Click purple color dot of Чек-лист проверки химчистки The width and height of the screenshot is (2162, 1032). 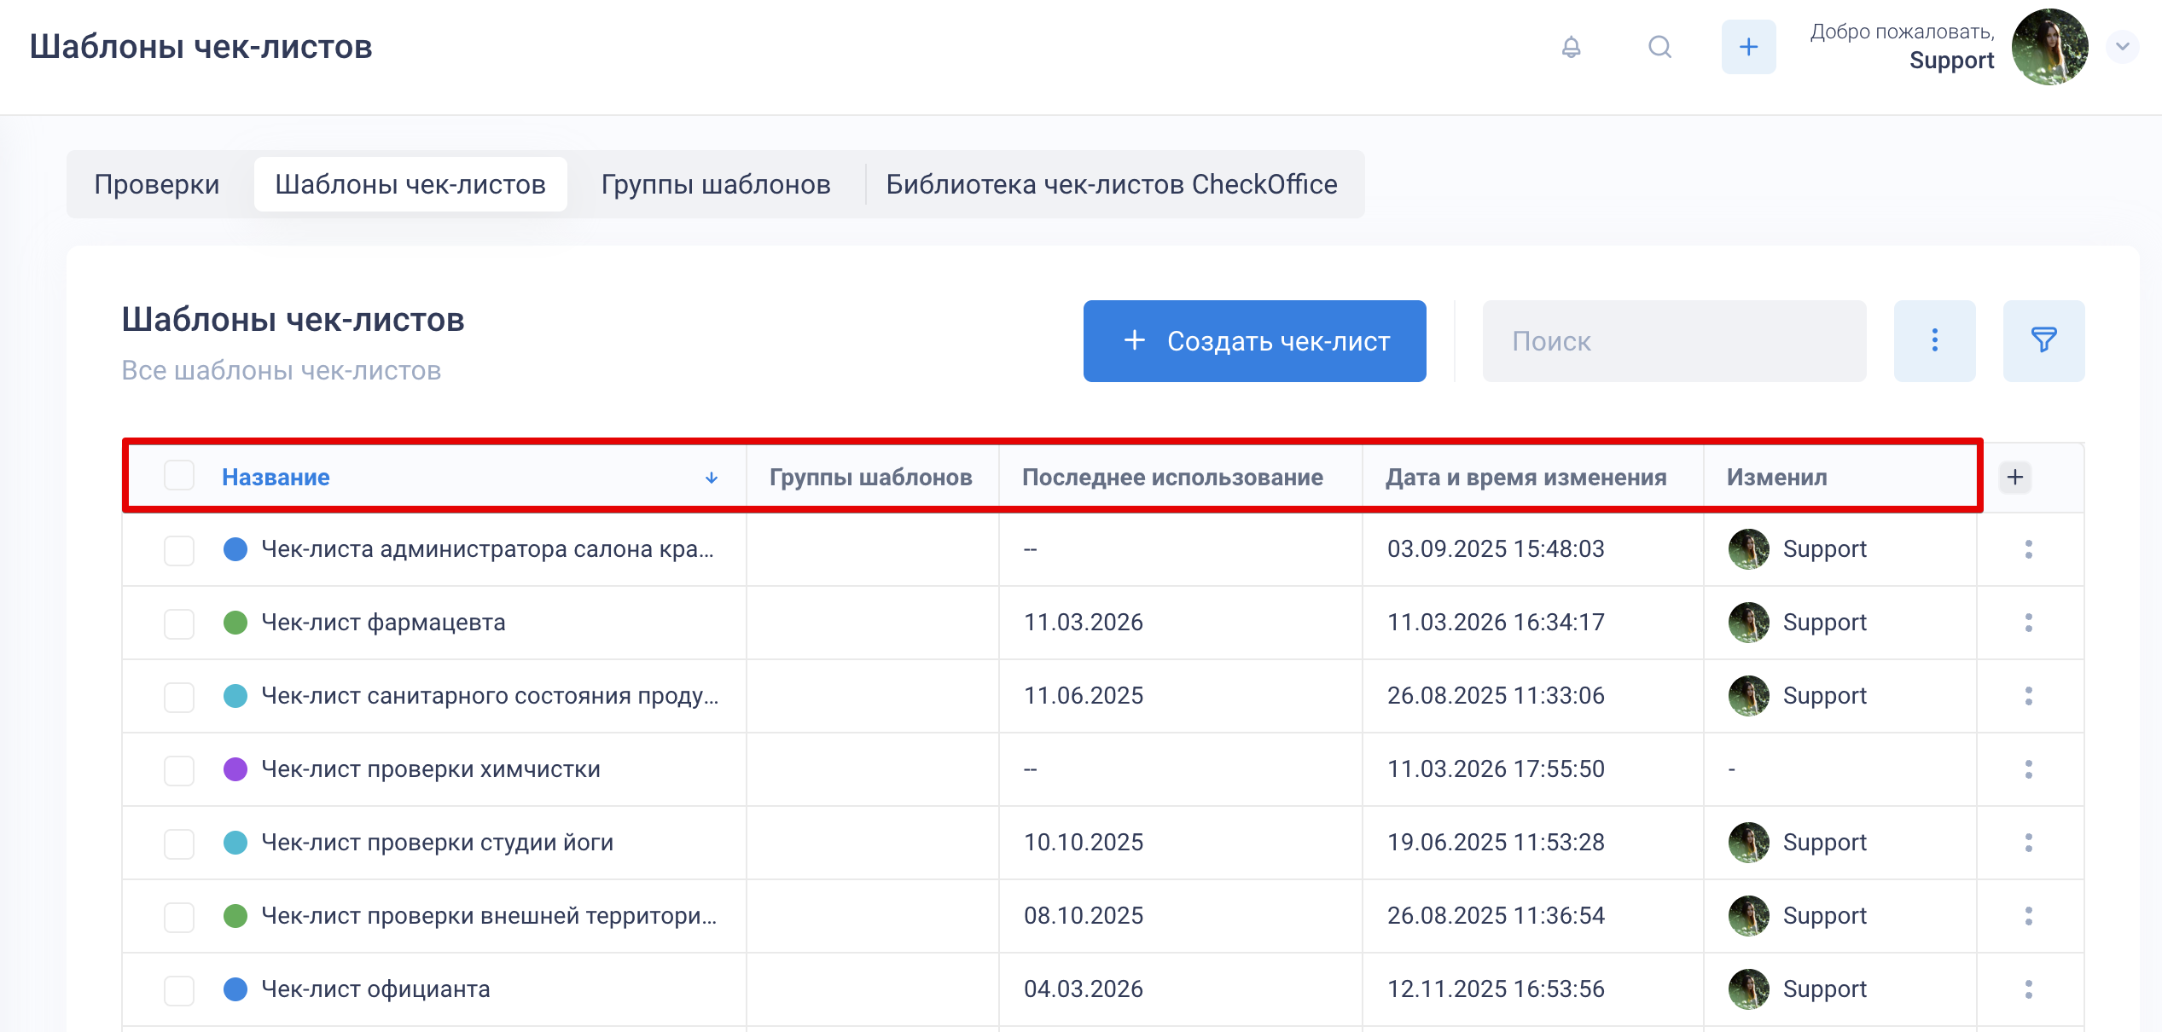tap(235, 769)
